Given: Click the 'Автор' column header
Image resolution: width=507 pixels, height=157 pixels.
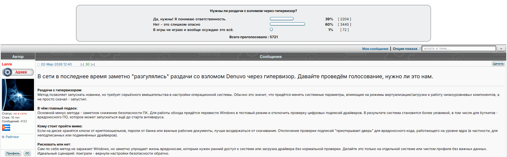Looking at the screenshot, I should tap(18, 57).
